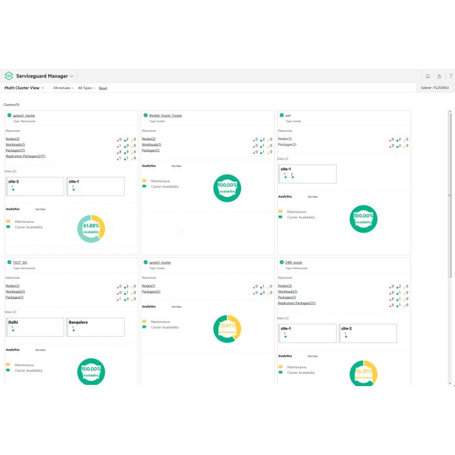Select the site-2 box in galaxy1 cluster
The width and height of the screenshot is (455, 455).
(x=34, y=187)
